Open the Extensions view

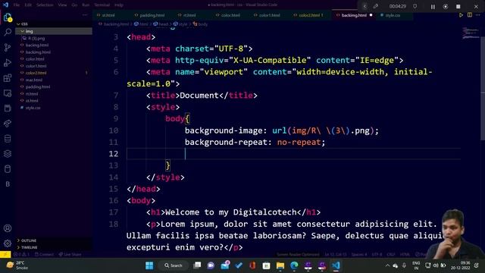(8, 77)
